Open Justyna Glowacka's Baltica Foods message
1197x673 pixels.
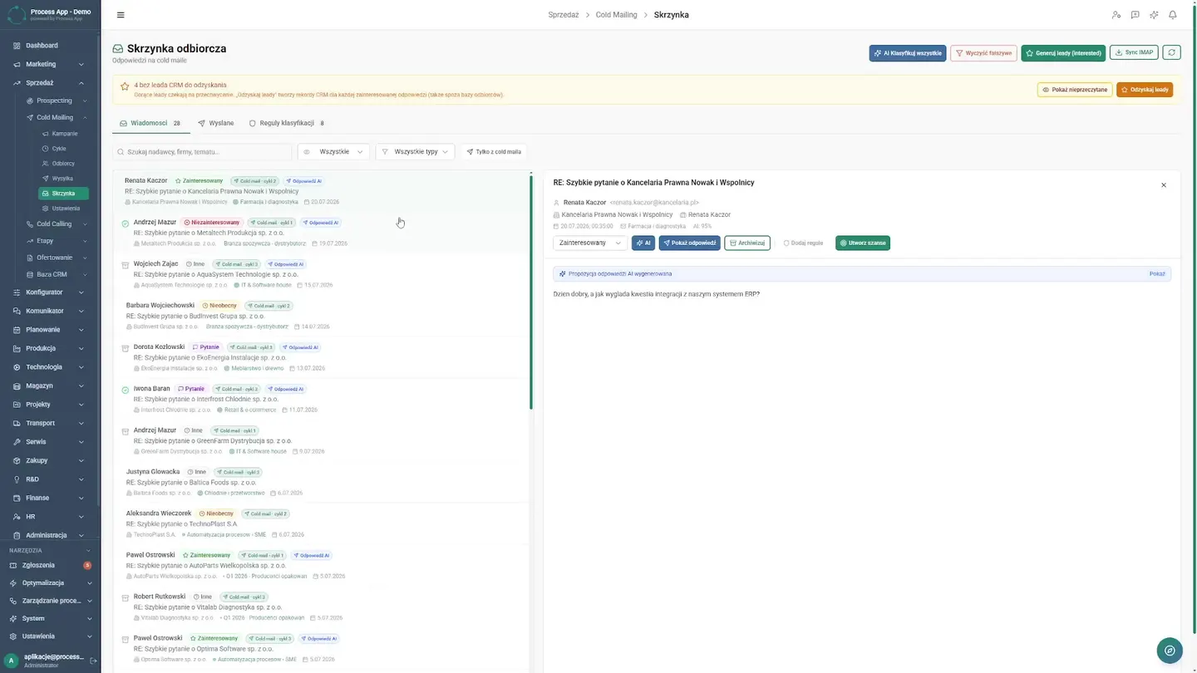pos(321,482)
